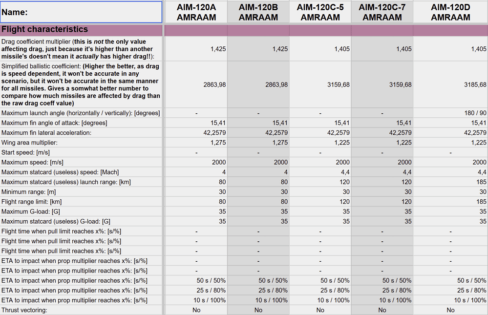Click AIM-120D launch range 185 cell
Image resolution: width=488 pixels, height=315 pixels.
[x=450, y=182]
